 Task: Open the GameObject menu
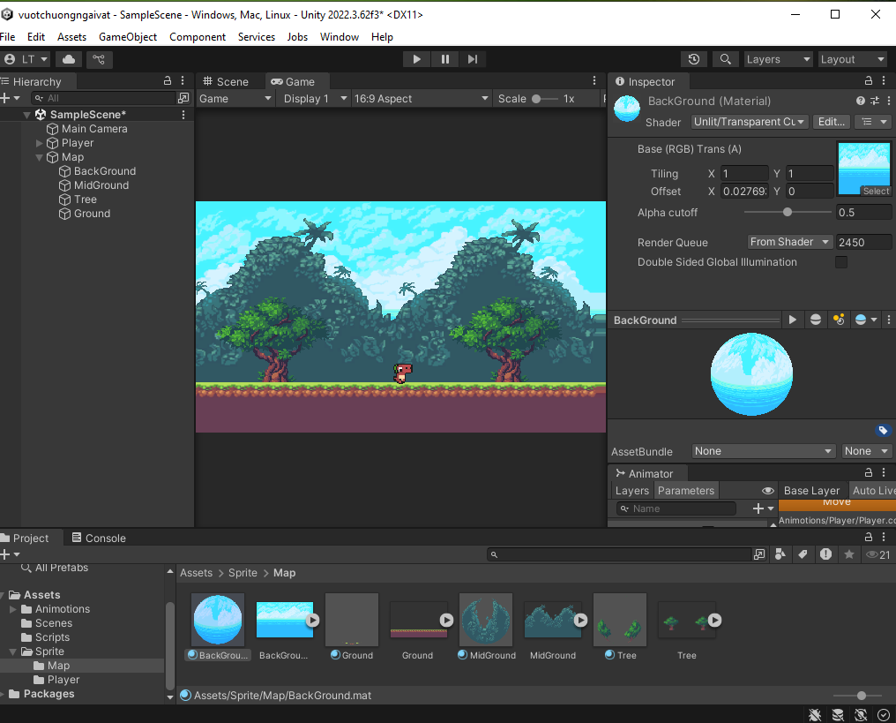[128, 37]
